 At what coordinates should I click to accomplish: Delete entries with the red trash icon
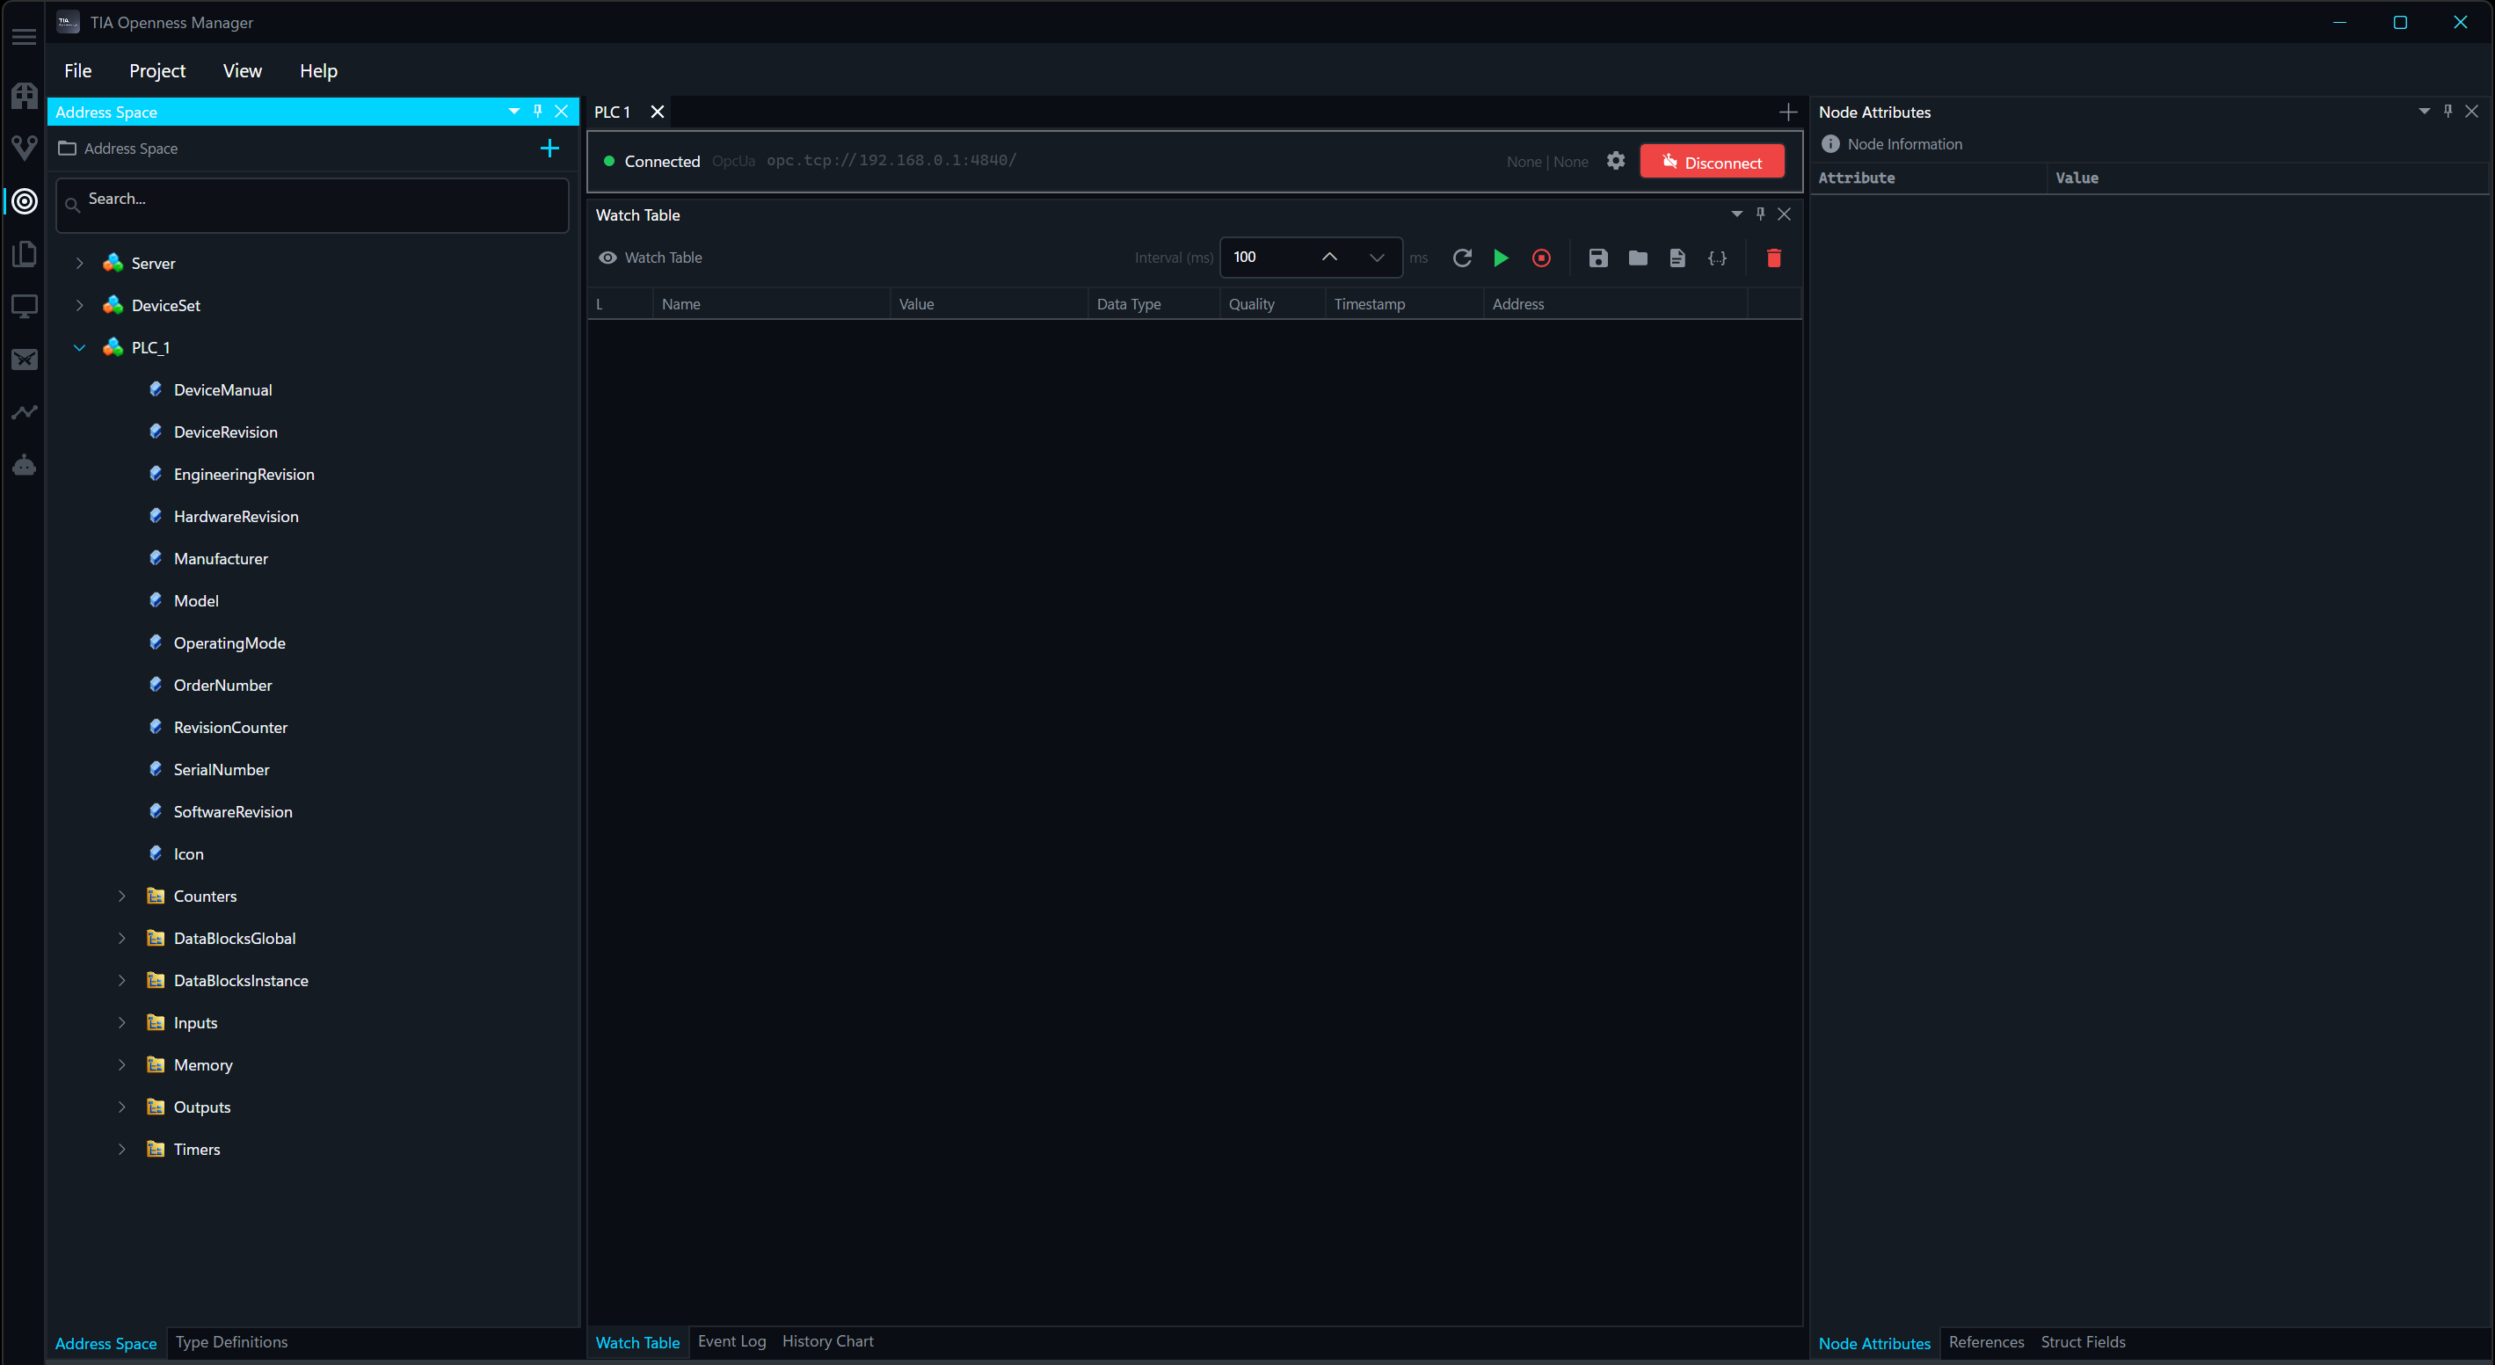click(1773, 258)
